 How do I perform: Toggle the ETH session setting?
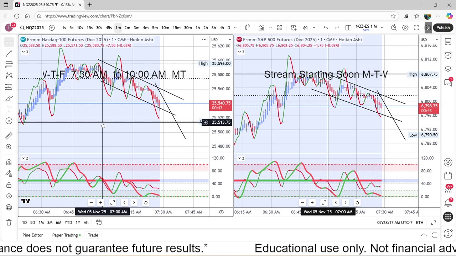click(420, 223)
